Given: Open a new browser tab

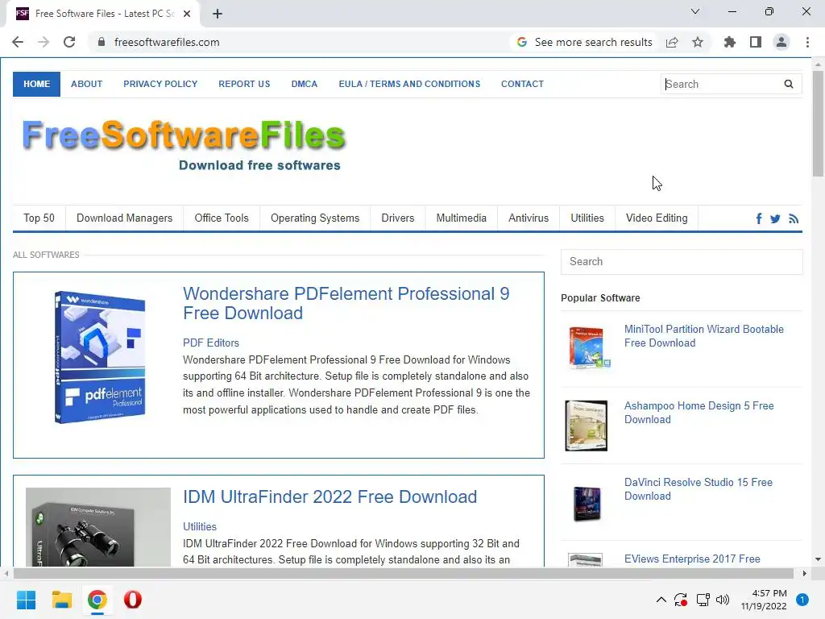Looking at the screenshot, I should 218,14.
